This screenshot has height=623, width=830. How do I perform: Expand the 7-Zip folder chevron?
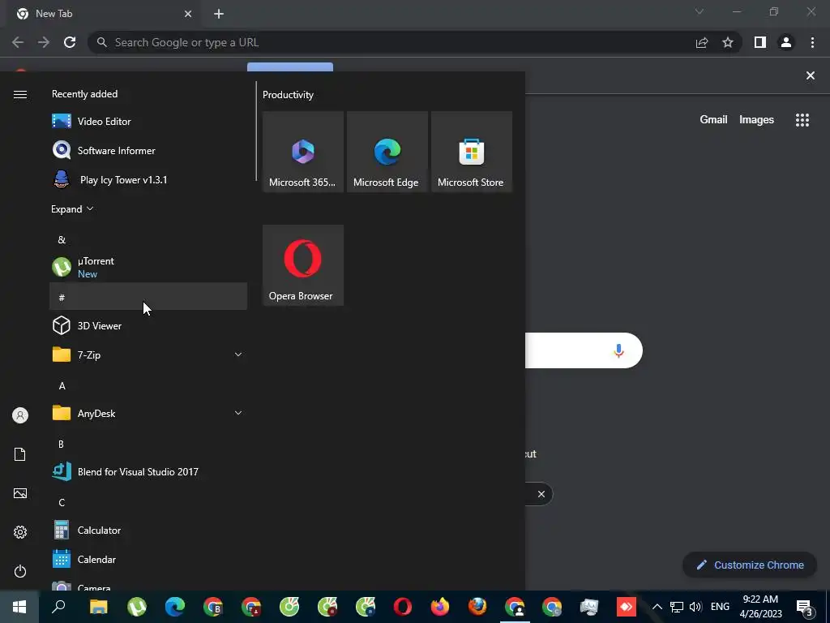point(238,354)
